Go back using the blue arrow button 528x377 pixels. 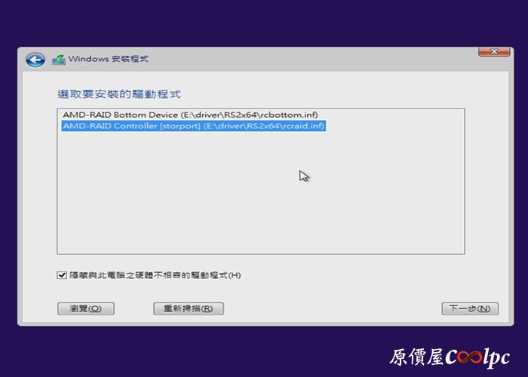click(35, 60)
